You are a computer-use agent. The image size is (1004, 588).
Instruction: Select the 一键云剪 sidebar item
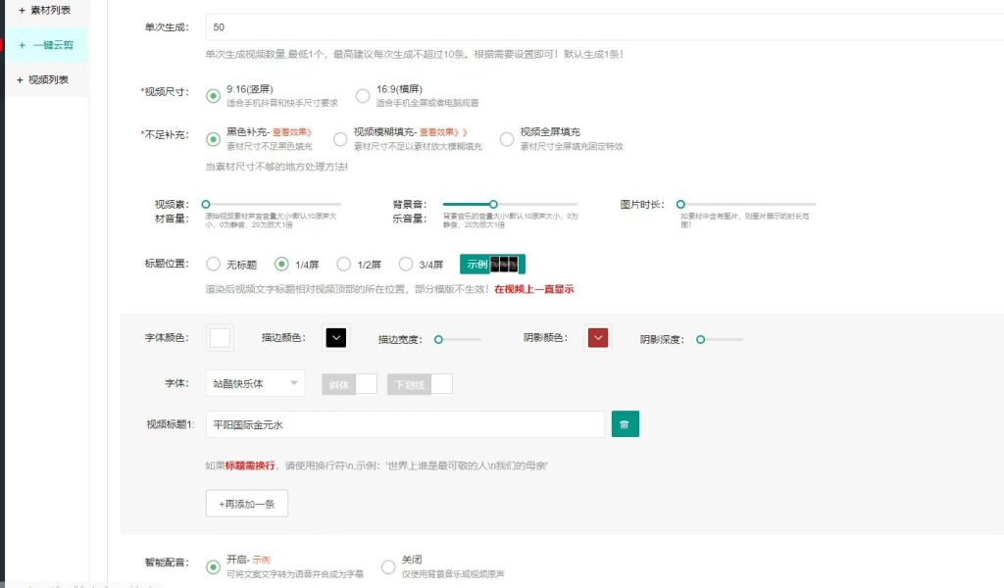coord(46,45)
